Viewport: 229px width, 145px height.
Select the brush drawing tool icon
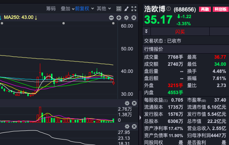click(126, 9)
